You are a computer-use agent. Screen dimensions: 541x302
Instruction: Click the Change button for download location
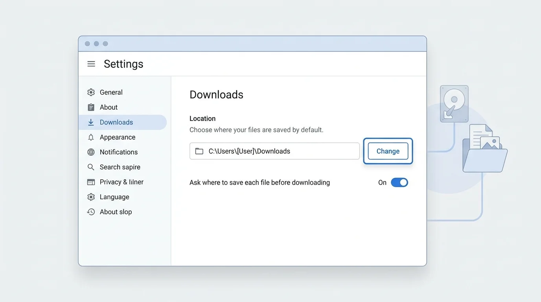tap(388, 151)
